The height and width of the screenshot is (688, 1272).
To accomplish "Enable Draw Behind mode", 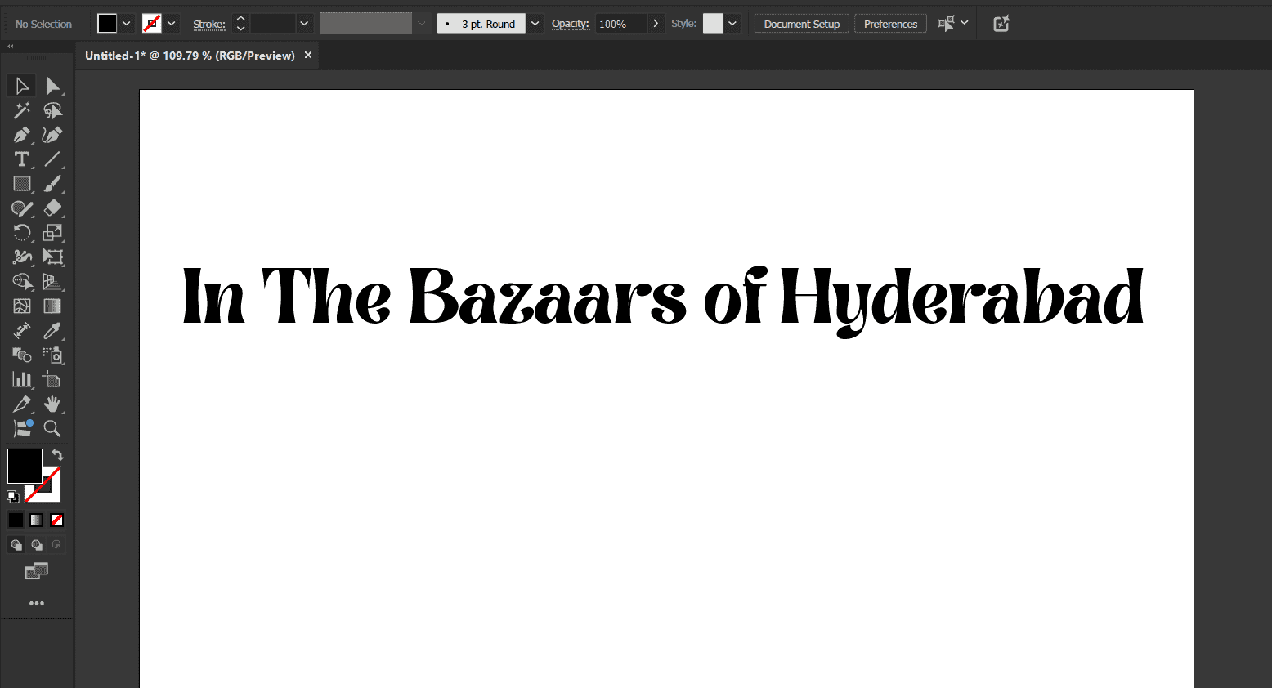I will [37, 545].
